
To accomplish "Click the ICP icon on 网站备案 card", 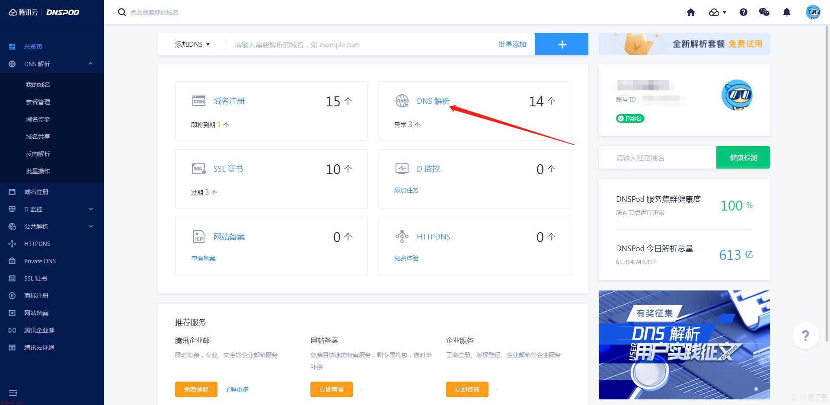I will click(x=198, y=236).
